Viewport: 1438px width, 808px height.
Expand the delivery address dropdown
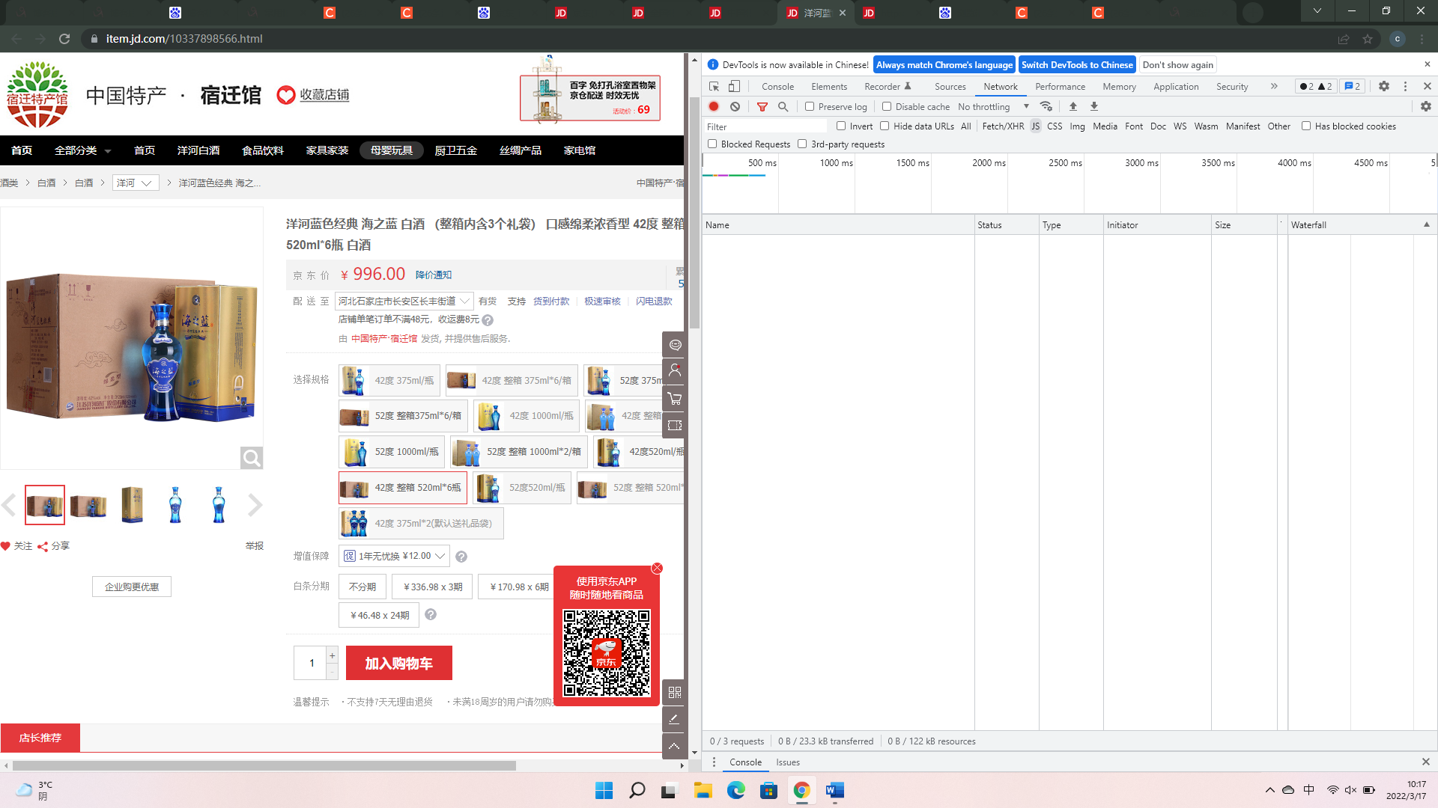(x=404, y=301)
